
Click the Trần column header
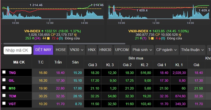click(58, 62)
